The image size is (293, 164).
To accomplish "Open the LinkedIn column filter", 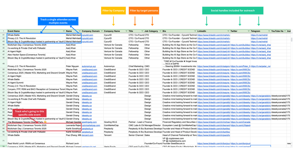I will tap(228, 31).
